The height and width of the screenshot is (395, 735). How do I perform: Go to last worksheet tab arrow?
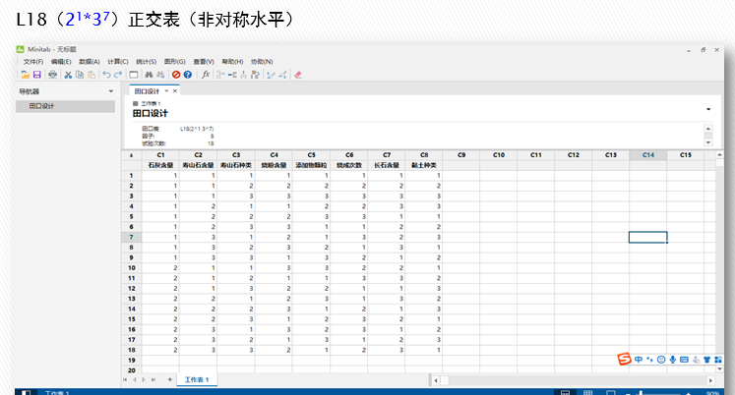click(x=153, y=379)
